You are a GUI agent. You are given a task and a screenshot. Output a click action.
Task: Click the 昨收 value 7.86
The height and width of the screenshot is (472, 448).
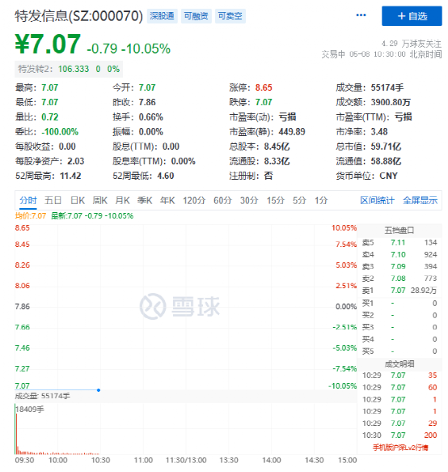pos(147,102)
